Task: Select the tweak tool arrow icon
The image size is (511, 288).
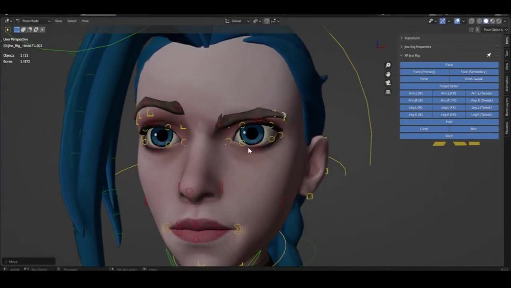Action: tap(8, 30)
